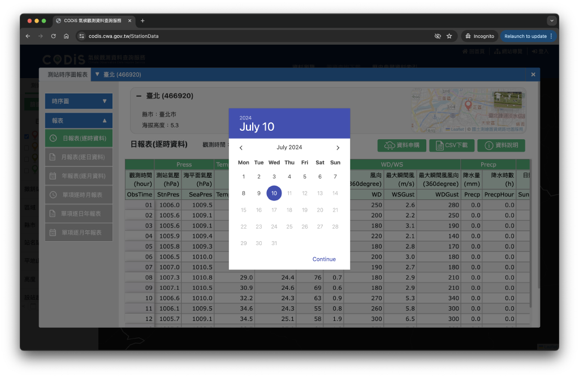Viewport: 579px width, 377px height.
Task: Open the station photo thumbnail
Action: click(507, 100)
